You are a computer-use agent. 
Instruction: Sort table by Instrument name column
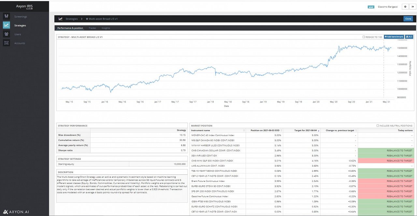200,130
